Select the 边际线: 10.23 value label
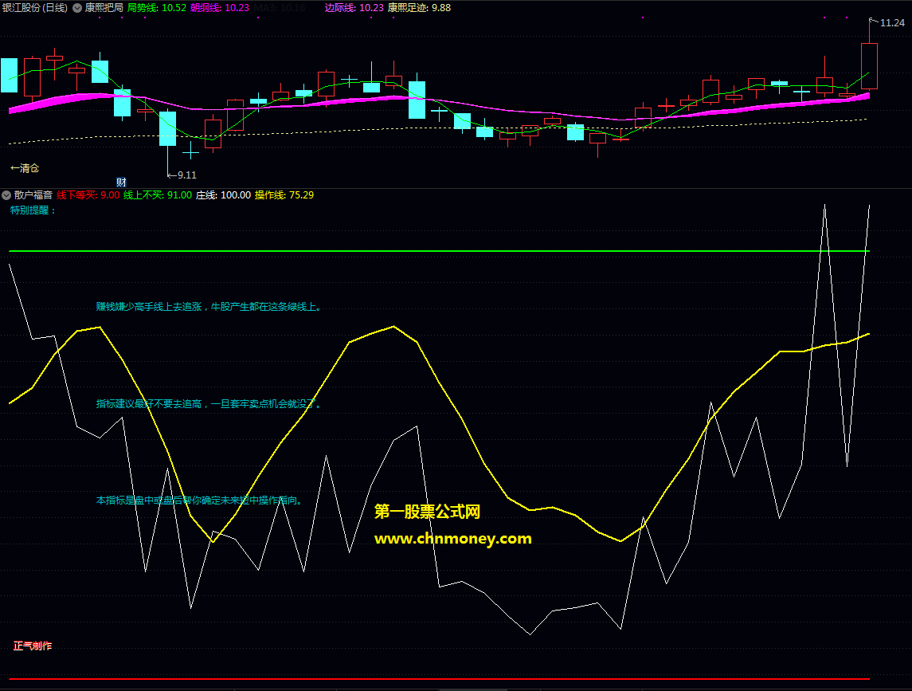This screenshot has width=912, height=691. pos(354,8)
